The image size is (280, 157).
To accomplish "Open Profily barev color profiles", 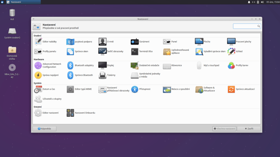I will 238,65.
